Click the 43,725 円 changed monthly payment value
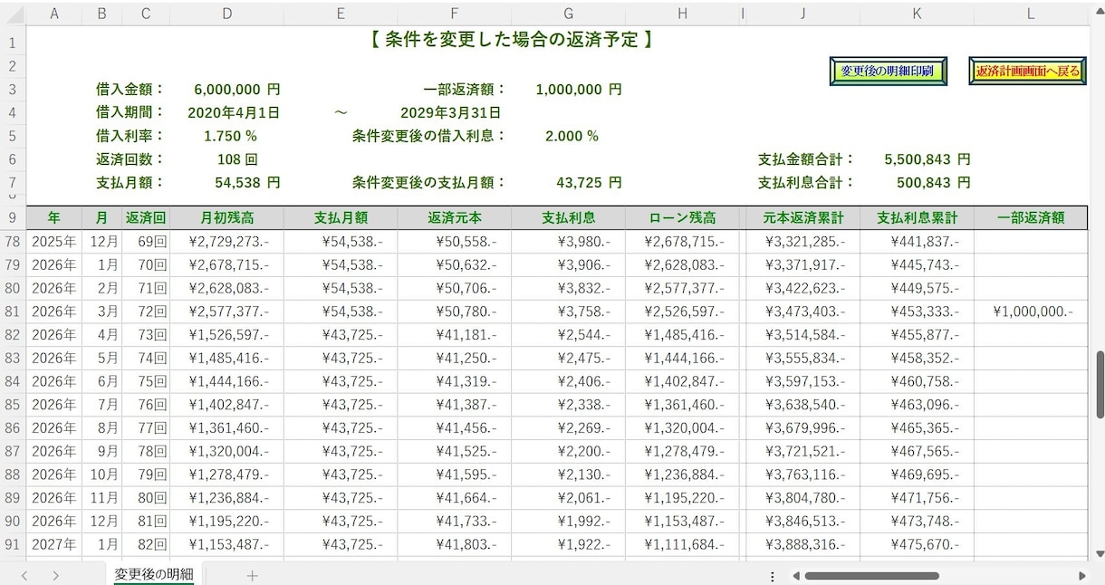This screenshot has width=1105, height=585. click(589, 182)
